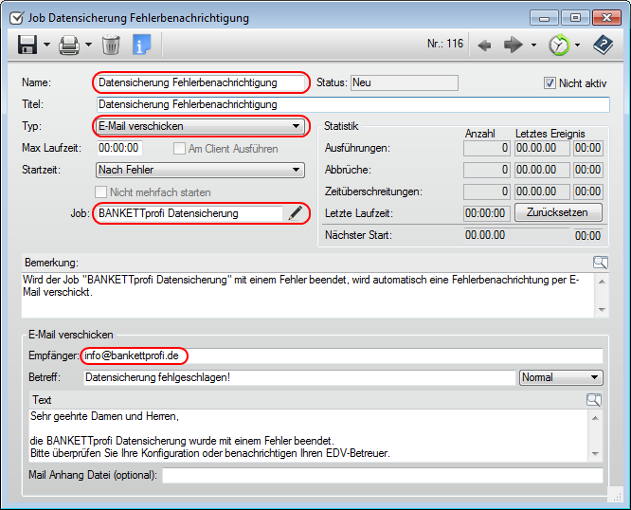The image size is (631, 510).
Task: Toggle Nicht mehrfach starten checkbox
Action: pyautogui.click(x=100, y=192)
